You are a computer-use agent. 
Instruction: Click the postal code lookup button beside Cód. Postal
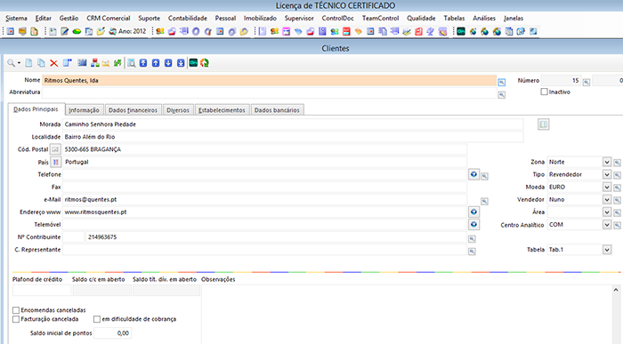click(x=55, y=149)
